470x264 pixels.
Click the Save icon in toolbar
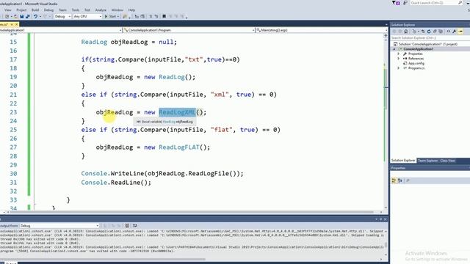(22, 16)
